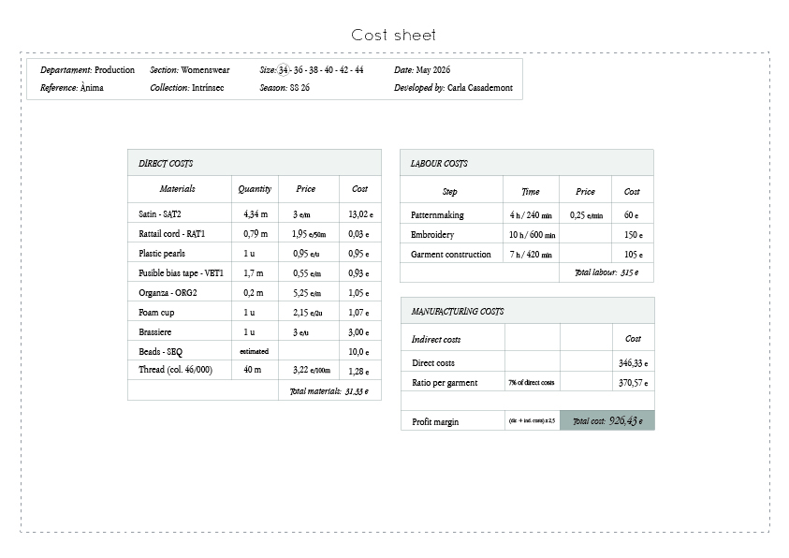Image resolution: width=789 pixels, height=558 pixels.
Task: Click the 'Profit margin' label
Action: 435,421
